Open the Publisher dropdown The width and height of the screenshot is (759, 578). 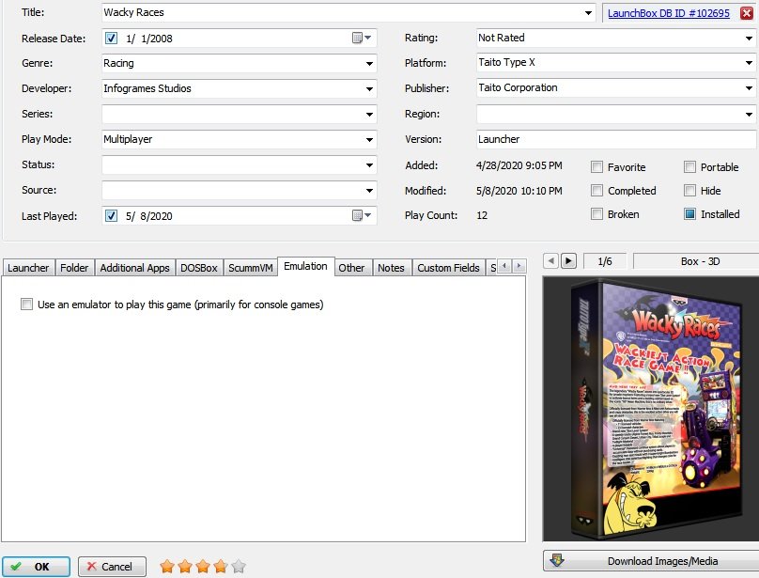(749, 87)
